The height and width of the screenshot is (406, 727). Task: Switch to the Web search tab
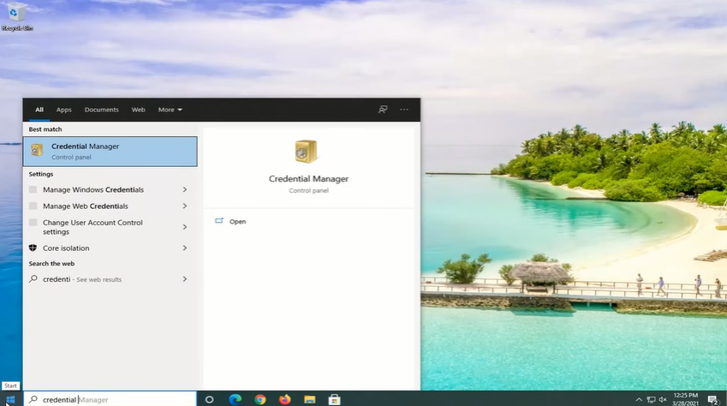(x=138, y=110)
